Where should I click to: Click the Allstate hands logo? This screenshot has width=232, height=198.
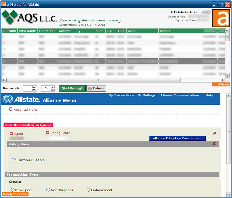[8, 99]
